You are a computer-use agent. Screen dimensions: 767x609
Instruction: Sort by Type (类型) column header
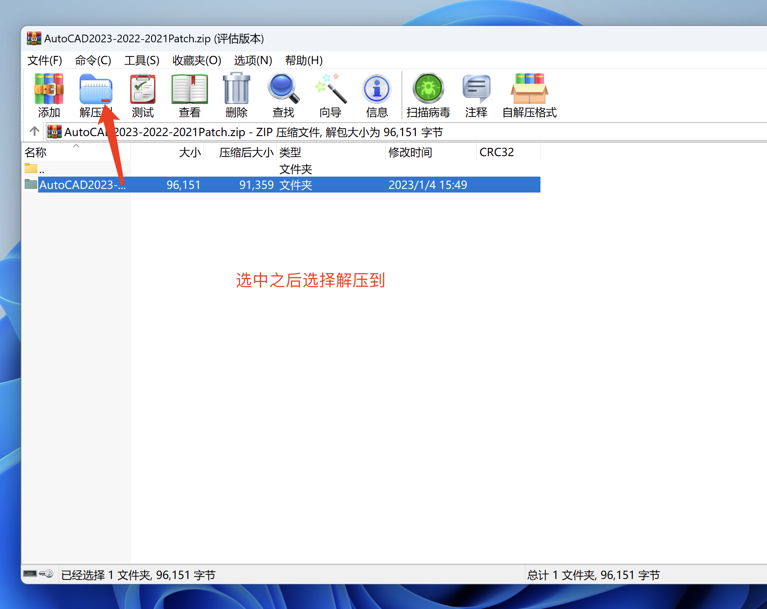pyautogui.click(x=331, y=152)
